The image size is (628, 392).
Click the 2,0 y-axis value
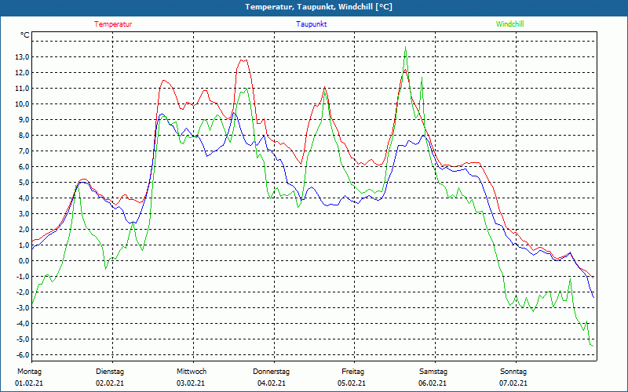click(24, 230)
